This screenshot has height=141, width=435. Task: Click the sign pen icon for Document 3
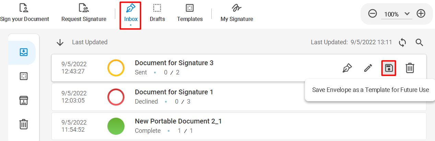[x=347, y=68]
